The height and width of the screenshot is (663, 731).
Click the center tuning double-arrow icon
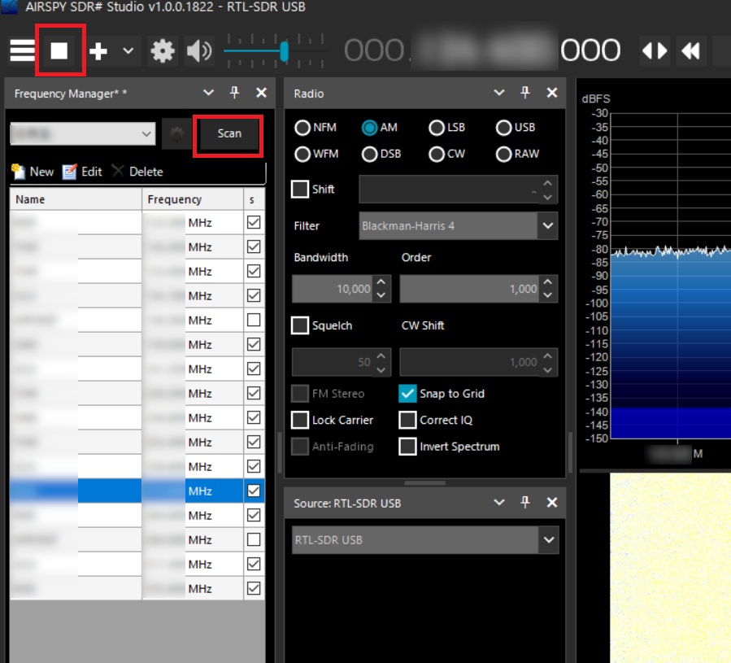tap(654, 50)
